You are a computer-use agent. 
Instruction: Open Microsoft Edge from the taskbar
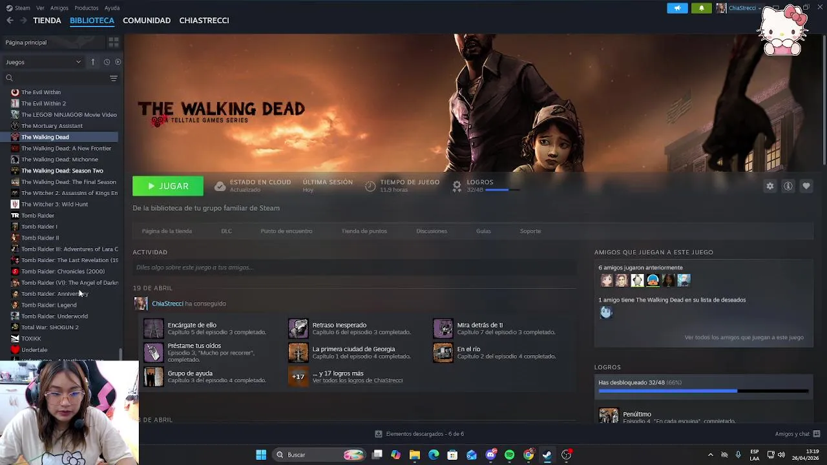(x=434, y=455)
